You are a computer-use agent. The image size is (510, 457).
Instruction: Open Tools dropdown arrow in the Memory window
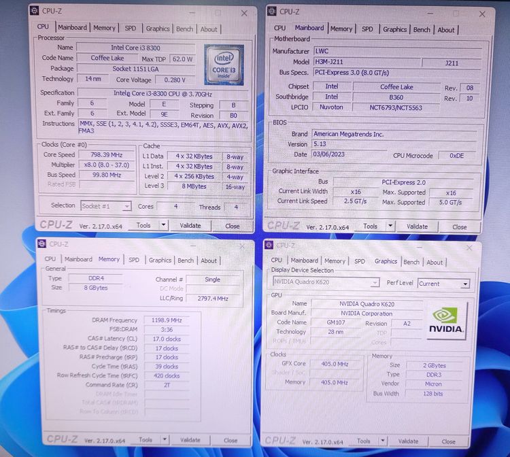(165, 440)
